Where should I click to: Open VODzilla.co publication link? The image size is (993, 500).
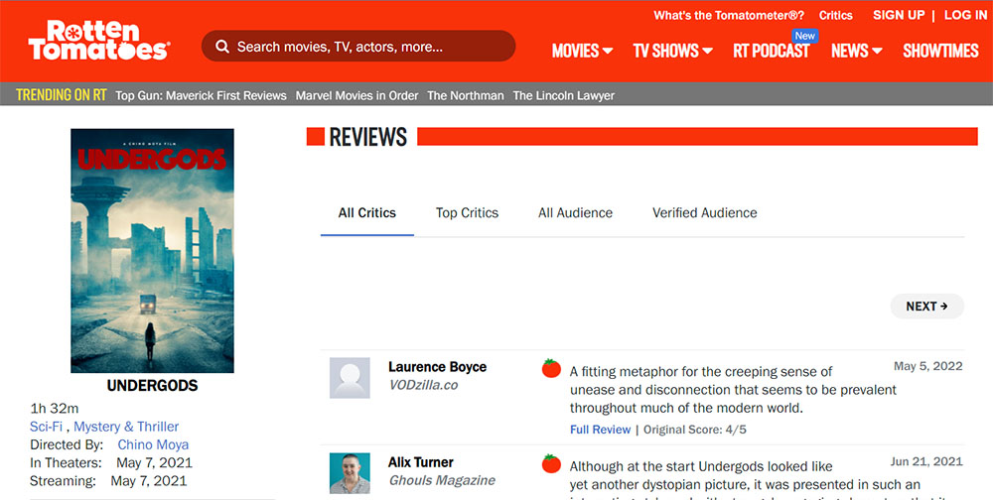(423, 386)
